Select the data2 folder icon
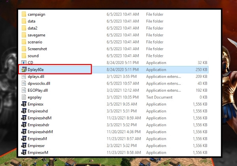Image resolution: width=237 pixels, height=166 pixels. click(x=24, y=28)
